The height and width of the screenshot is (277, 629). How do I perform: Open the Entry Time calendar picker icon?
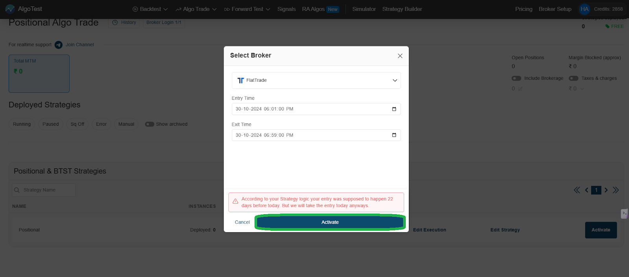(394, 109)
